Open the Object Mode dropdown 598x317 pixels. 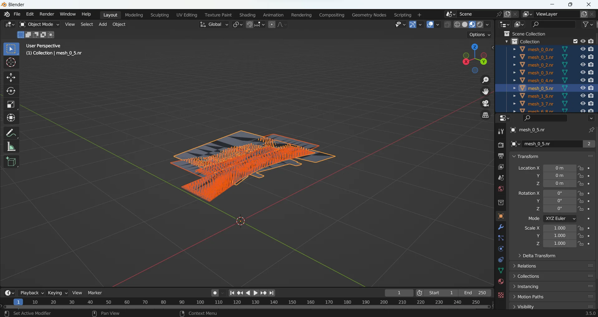click(x=39, y=24)
